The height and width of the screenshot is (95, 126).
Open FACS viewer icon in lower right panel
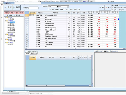(105, 51)
